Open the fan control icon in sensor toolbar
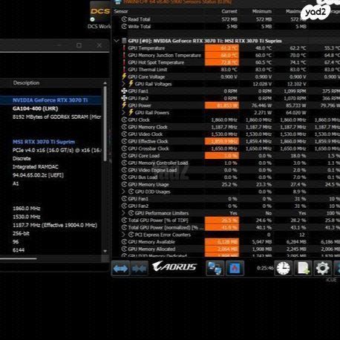 tap(235, 268)
